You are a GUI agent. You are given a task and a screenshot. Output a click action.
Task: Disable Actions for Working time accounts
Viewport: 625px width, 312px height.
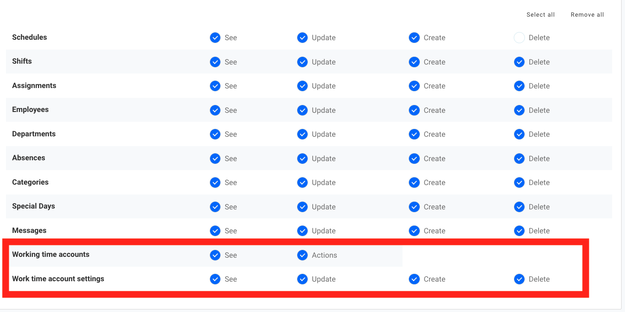(302, 255)
